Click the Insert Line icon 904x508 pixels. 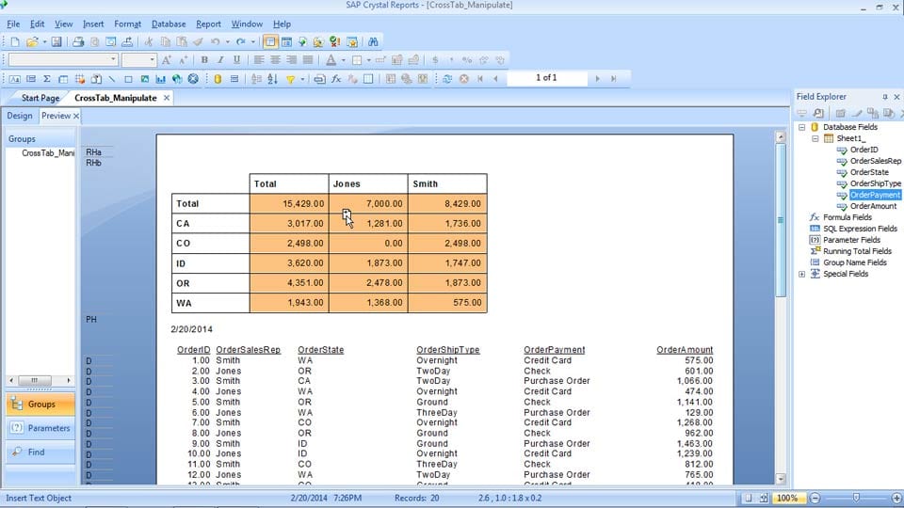112,79
